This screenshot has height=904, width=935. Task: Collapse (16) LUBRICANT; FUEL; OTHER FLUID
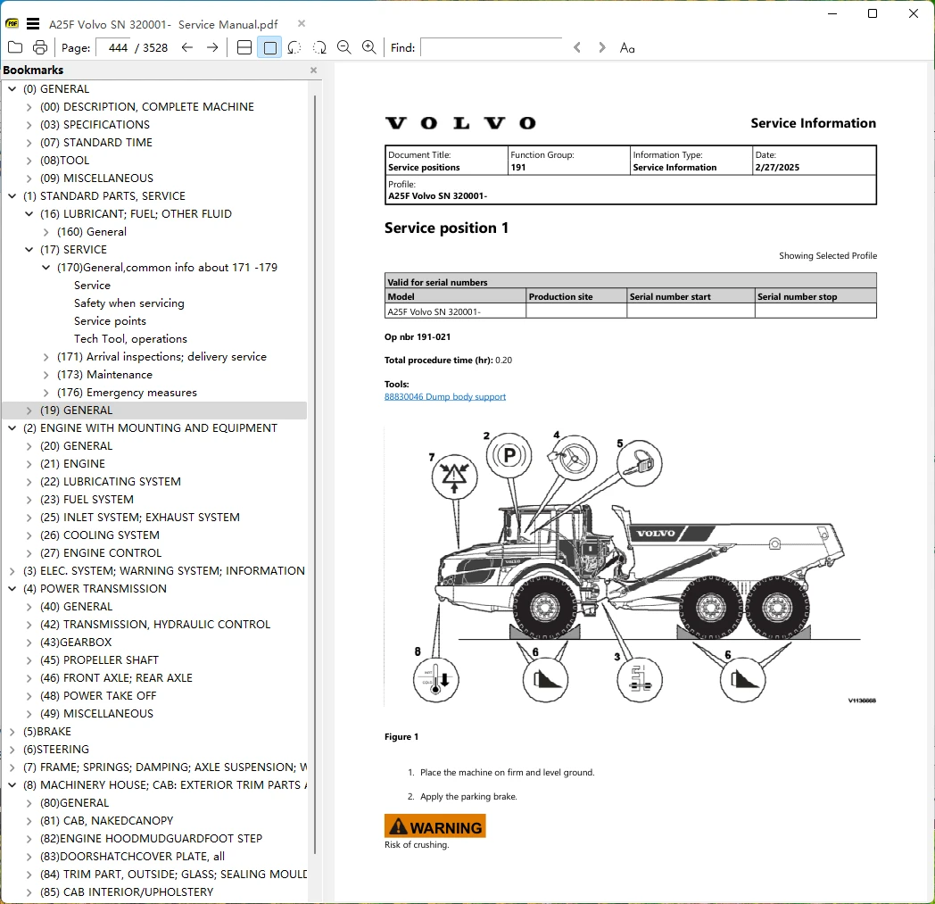pyautogui.click(x=29, y=213)
